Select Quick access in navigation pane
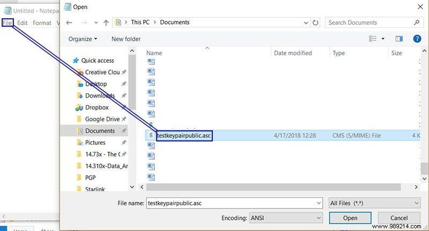The width and height of the screenshot is (429, 231). 98,61
